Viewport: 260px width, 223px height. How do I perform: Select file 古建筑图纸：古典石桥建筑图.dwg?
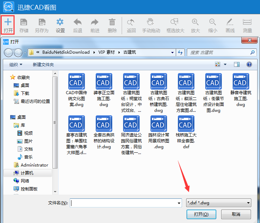159,93
